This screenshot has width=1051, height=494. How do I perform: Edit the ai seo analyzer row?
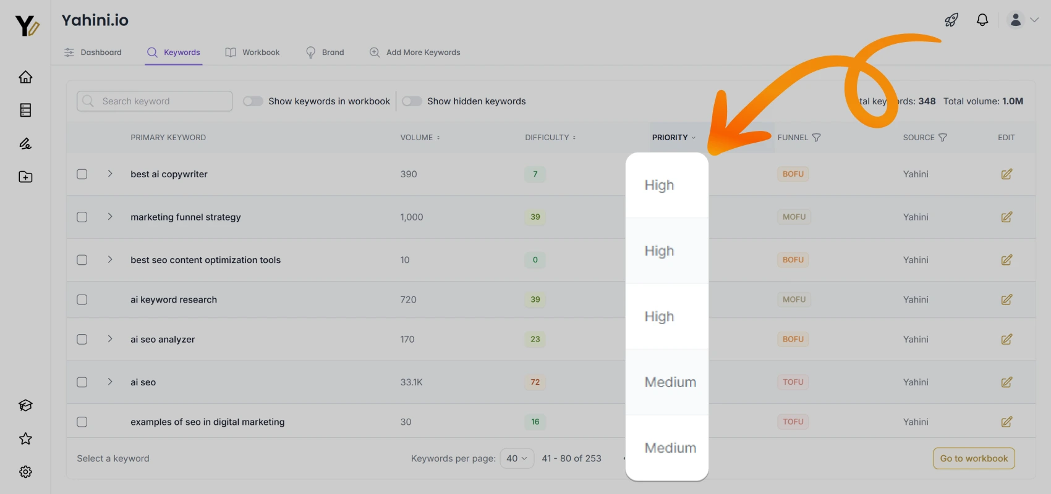click(1006, 339)
